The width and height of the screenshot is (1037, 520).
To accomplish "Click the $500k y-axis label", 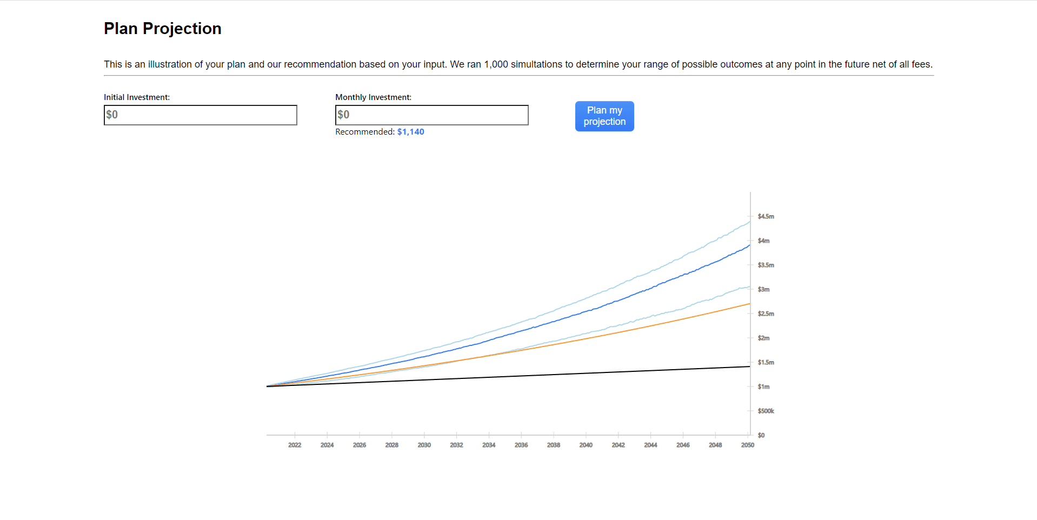I will point(766,411).
